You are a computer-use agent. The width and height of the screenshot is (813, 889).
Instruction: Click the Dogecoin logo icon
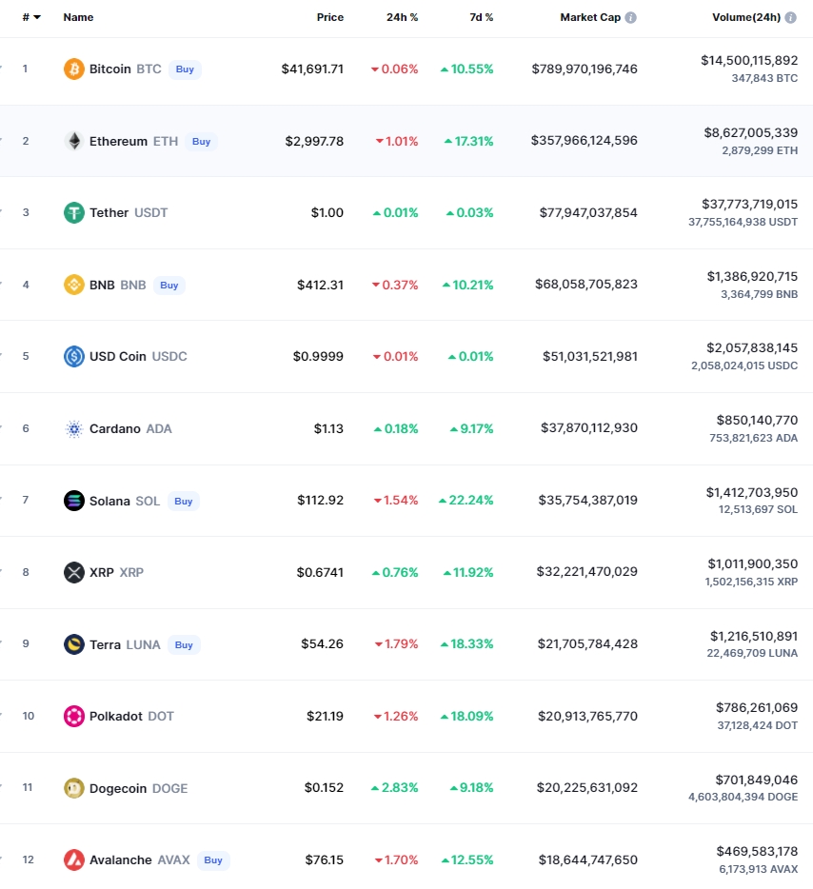click(x=73, y=788)
